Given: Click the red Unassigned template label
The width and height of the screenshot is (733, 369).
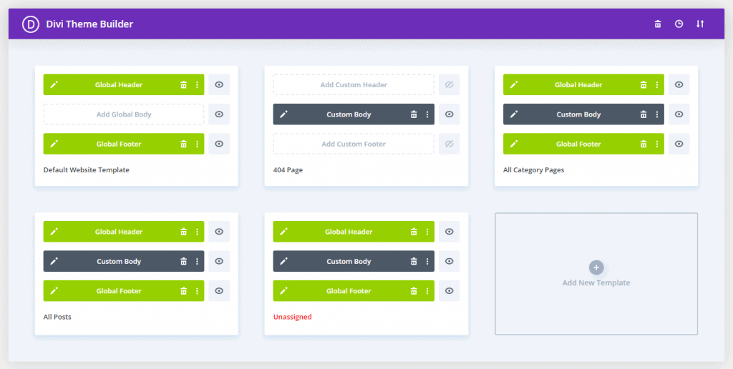Looking at the screenshot, I should [292, 317].
